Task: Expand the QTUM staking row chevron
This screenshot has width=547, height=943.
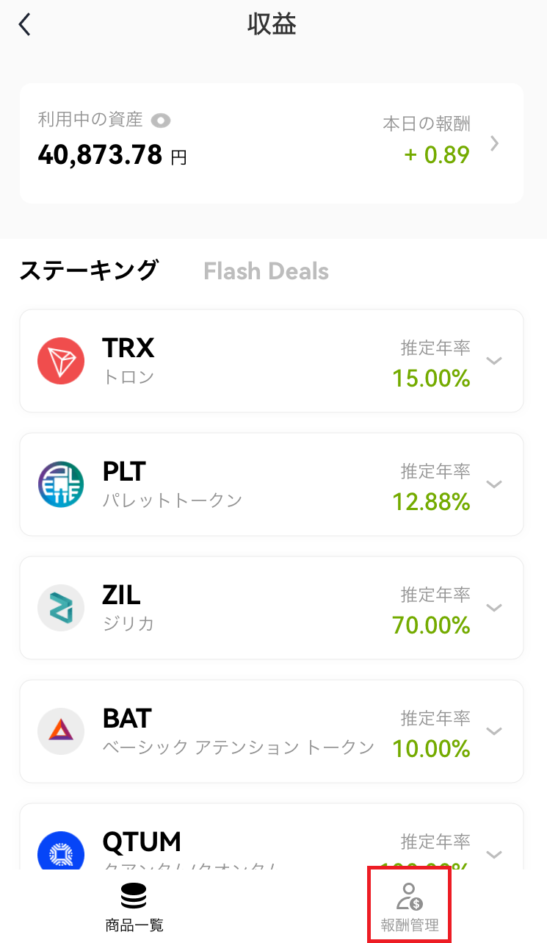Action: pyautogui.click(x=494, y=854)
